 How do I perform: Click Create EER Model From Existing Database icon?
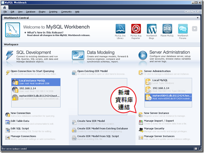(x=74, y=130)
